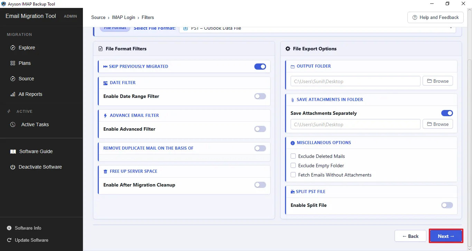Image resolution: width=472 pixels, height=251 pixels.
Task: Click Update Software link
Action: (x=31, y=240)
